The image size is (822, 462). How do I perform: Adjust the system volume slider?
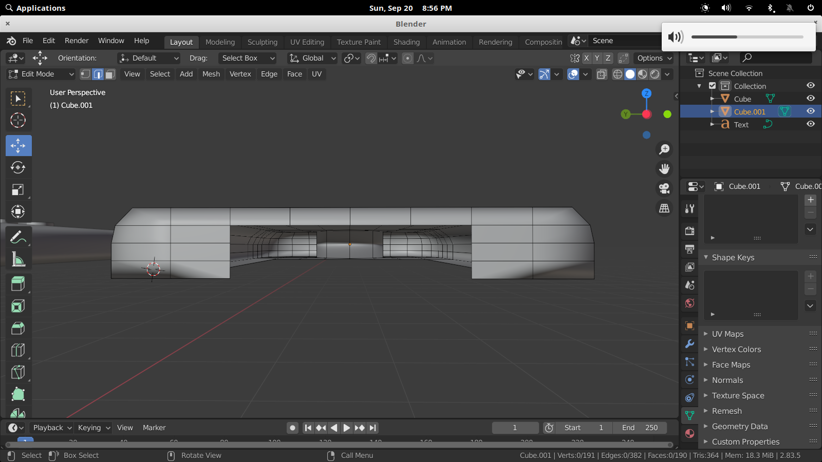pyautogui.click(x=747, y=37)
